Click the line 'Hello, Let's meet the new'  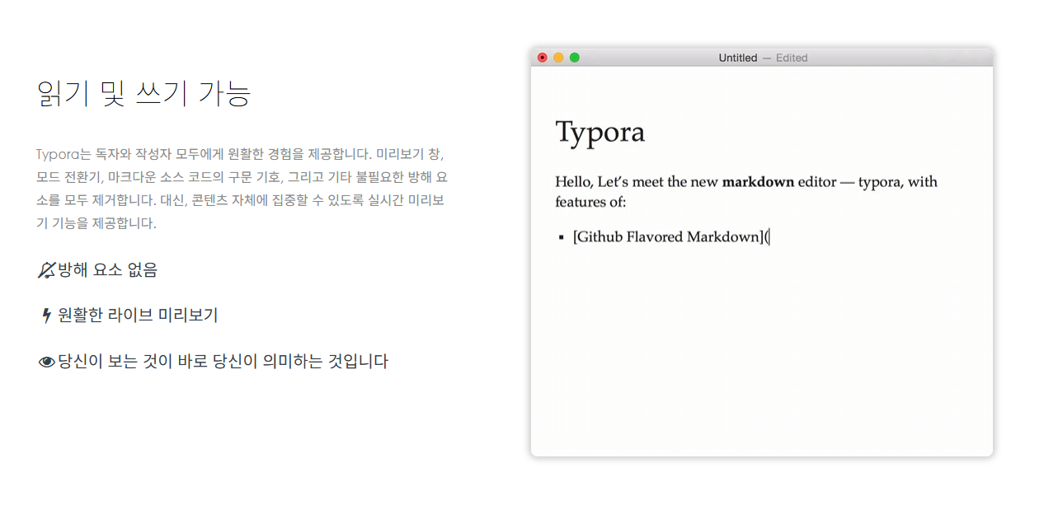[637, 182]
